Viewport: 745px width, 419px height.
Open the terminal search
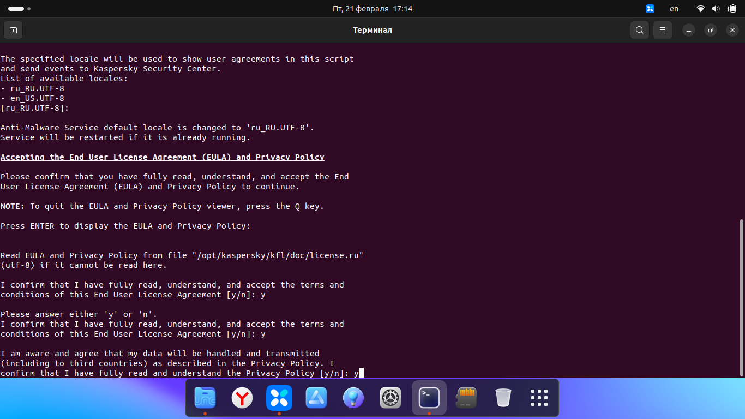[640, 30]
